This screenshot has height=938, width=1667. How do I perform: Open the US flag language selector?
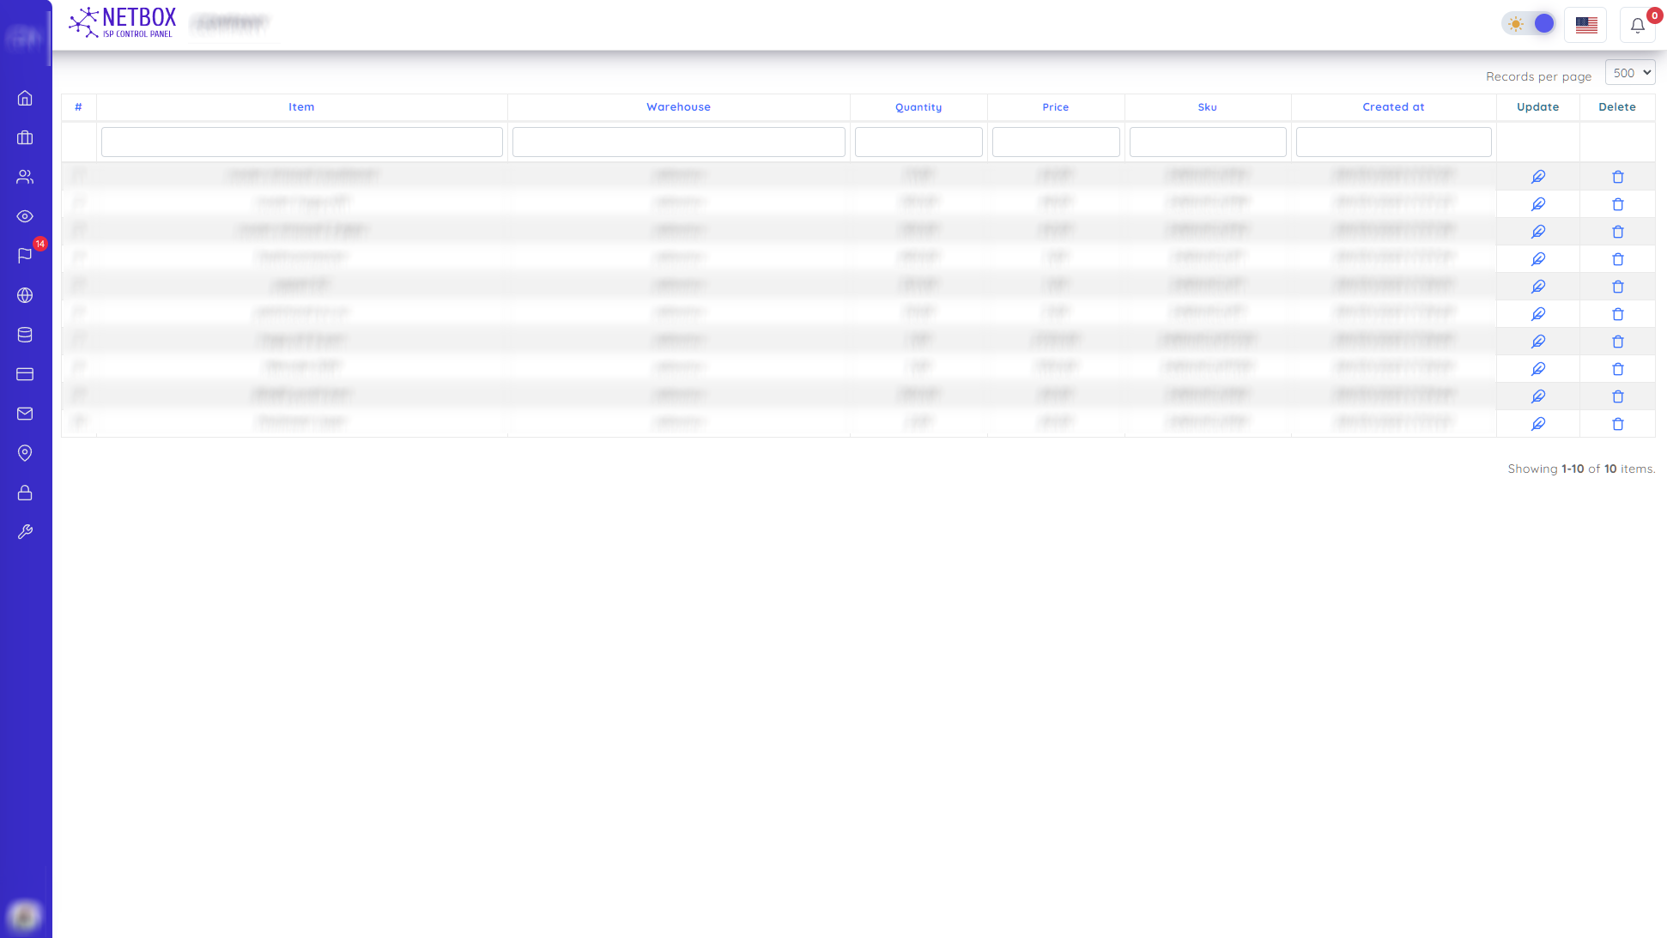[1585, 25]
